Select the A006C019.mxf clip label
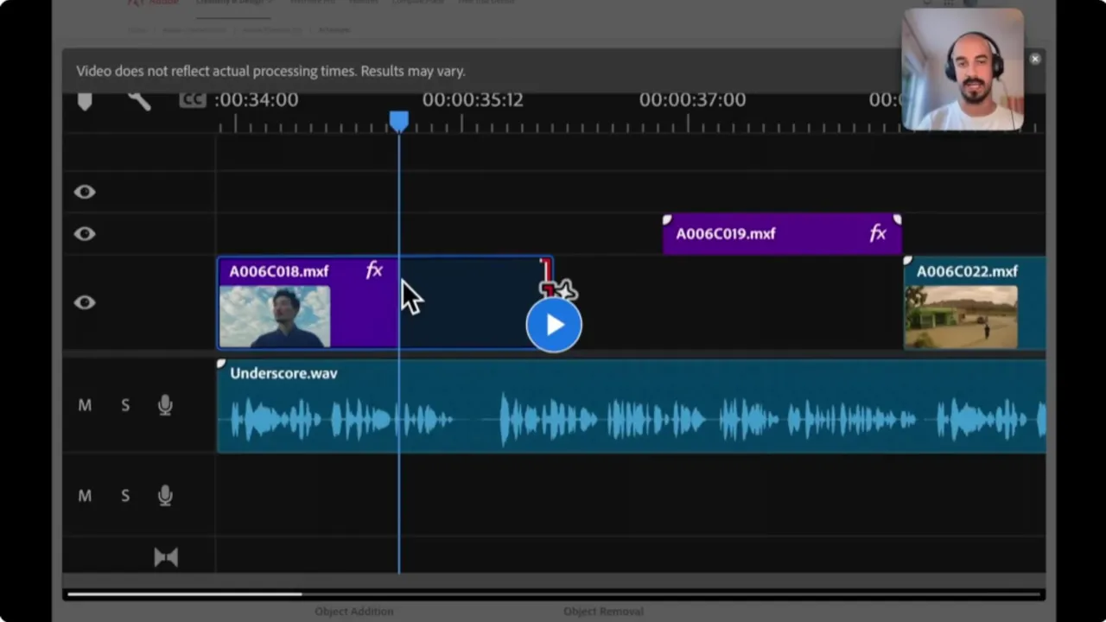 coord(725,233)
